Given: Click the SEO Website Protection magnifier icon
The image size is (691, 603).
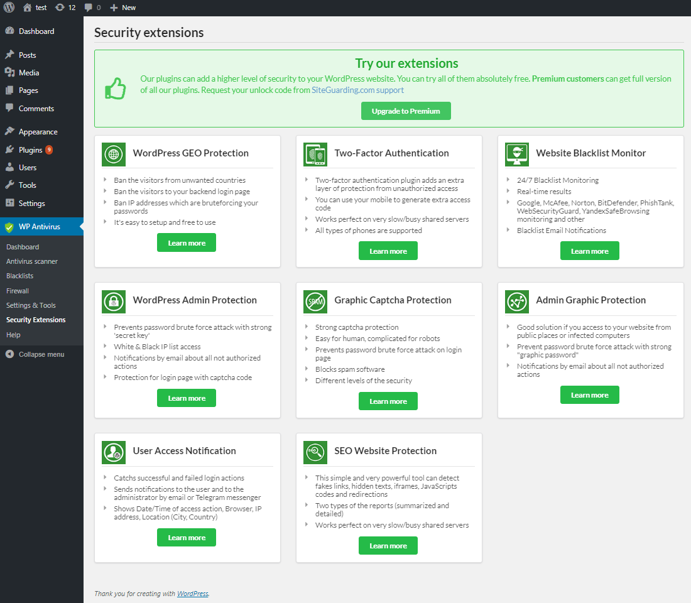Looking at the screenshot, I should tap(315, 452).
